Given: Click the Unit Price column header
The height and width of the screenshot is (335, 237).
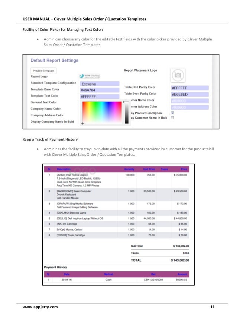Looking at the screenshot, I should pos(149,169).
